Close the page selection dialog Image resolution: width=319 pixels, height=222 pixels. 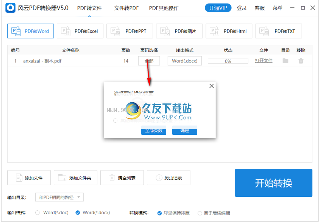(212, 86)
